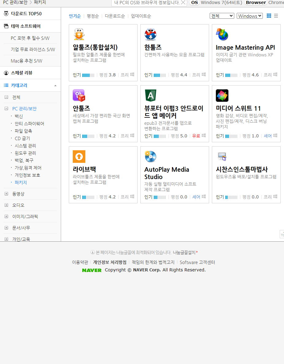
Task: Click the 안툴즈 app icon
Action: (79, 95)
